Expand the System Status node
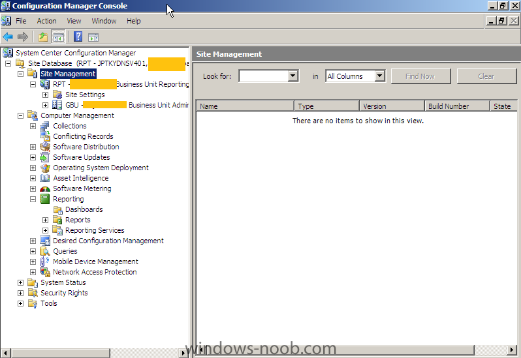This screenshot has height=358, width=521. [21, 283]
